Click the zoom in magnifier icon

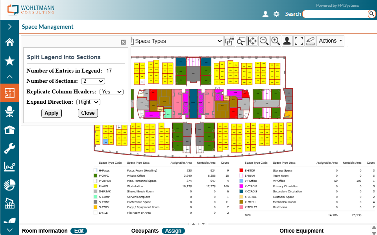[275, 41]
